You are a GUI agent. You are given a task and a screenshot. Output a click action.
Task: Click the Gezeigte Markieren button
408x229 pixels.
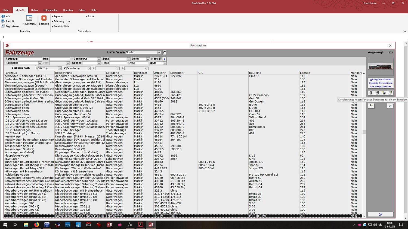pyautogui.click(x=381, y=79)
